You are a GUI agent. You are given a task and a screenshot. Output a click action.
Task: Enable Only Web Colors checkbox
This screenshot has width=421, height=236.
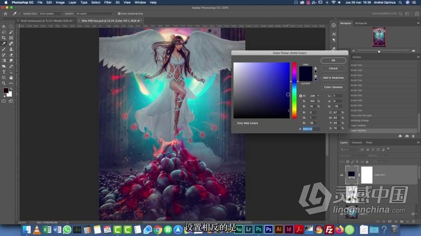pyautogui.click(x=235, y=123)
